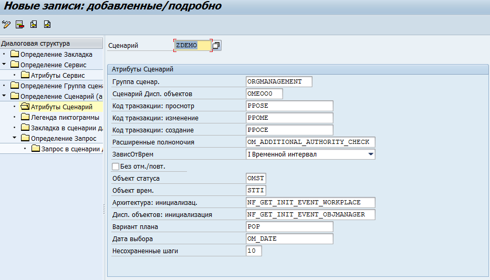Screen dimensions: 490x280
Task: Go to next entry icon
Action: point(47,24)
